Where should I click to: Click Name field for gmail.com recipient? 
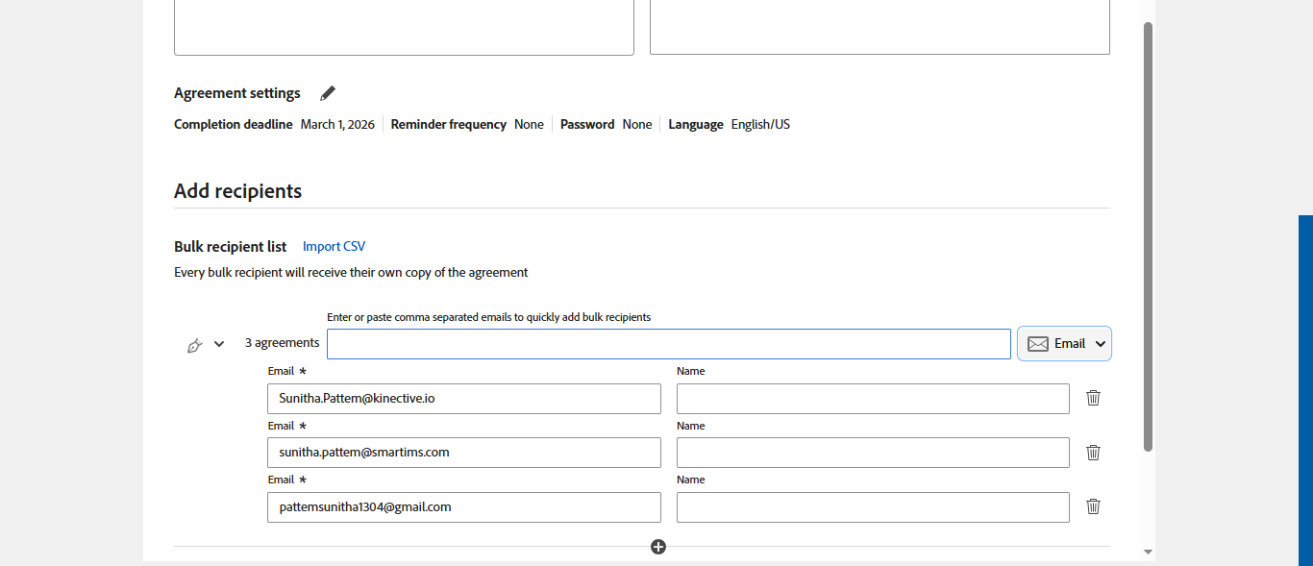[873, 507]
